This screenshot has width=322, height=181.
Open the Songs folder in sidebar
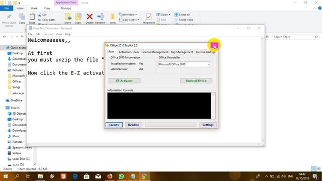[x=14, y=87]
